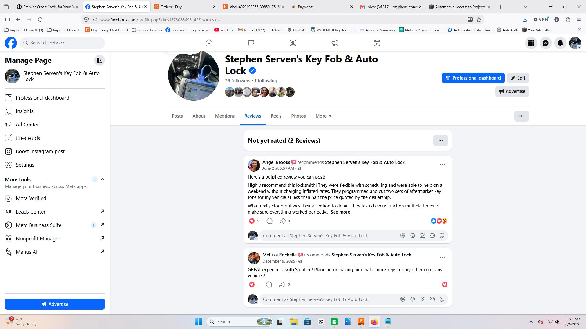
Task: Switch to Orders - Etsy browser tab
Action: (185, 7)
